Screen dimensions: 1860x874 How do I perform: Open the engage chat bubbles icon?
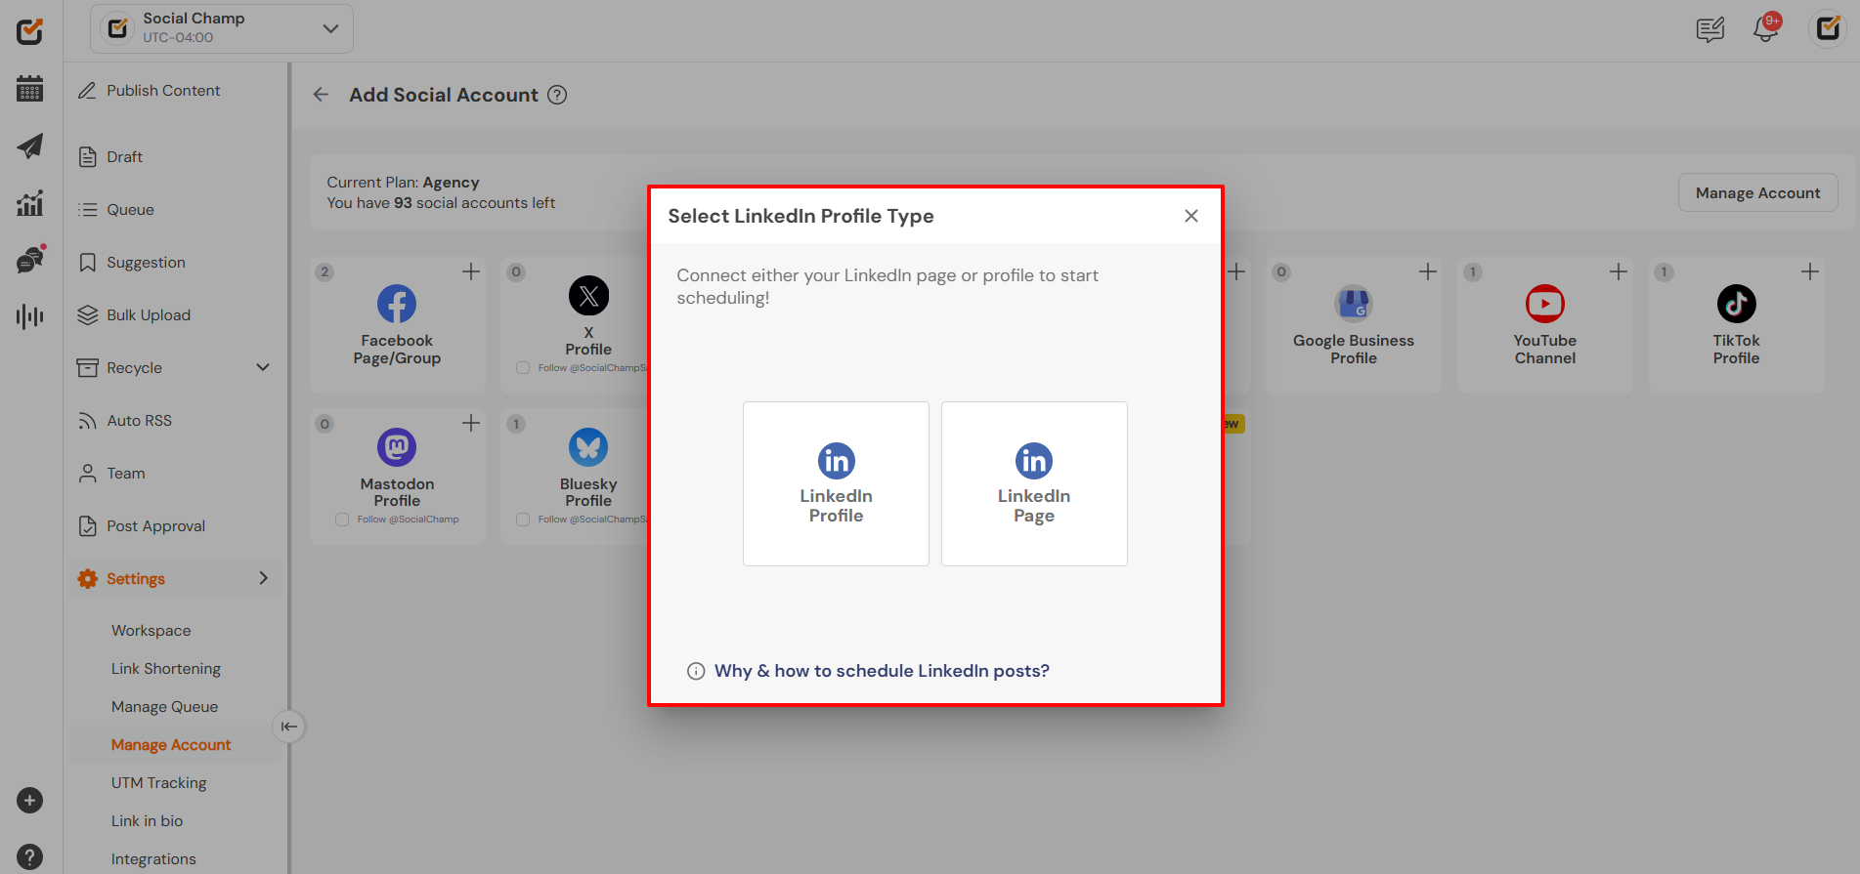pos(30,260)
